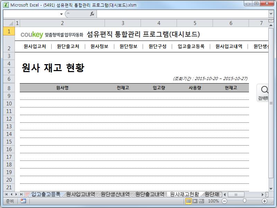The image size is (277, 208).
Task: Click the 조회기간 date range text
Action: pyautogui.click(x=210, y=79)
